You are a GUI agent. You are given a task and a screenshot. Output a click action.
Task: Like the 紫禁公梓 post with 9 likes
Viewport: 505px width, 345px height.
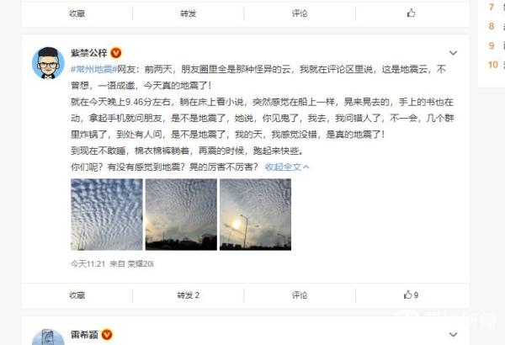tap(411, 295)
